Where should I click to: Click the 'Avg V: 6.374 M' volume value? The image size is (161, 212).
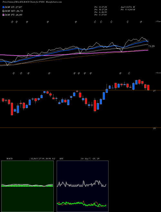[x=128, y=7]
